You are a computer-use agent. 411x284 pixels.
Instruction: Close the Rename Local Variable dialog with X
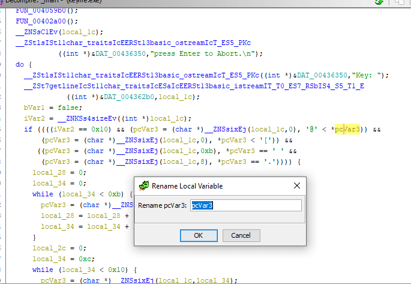(x=296, y=186)
